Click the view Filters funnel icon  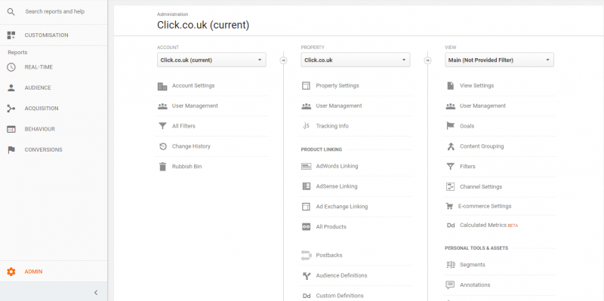pos(450,167)
